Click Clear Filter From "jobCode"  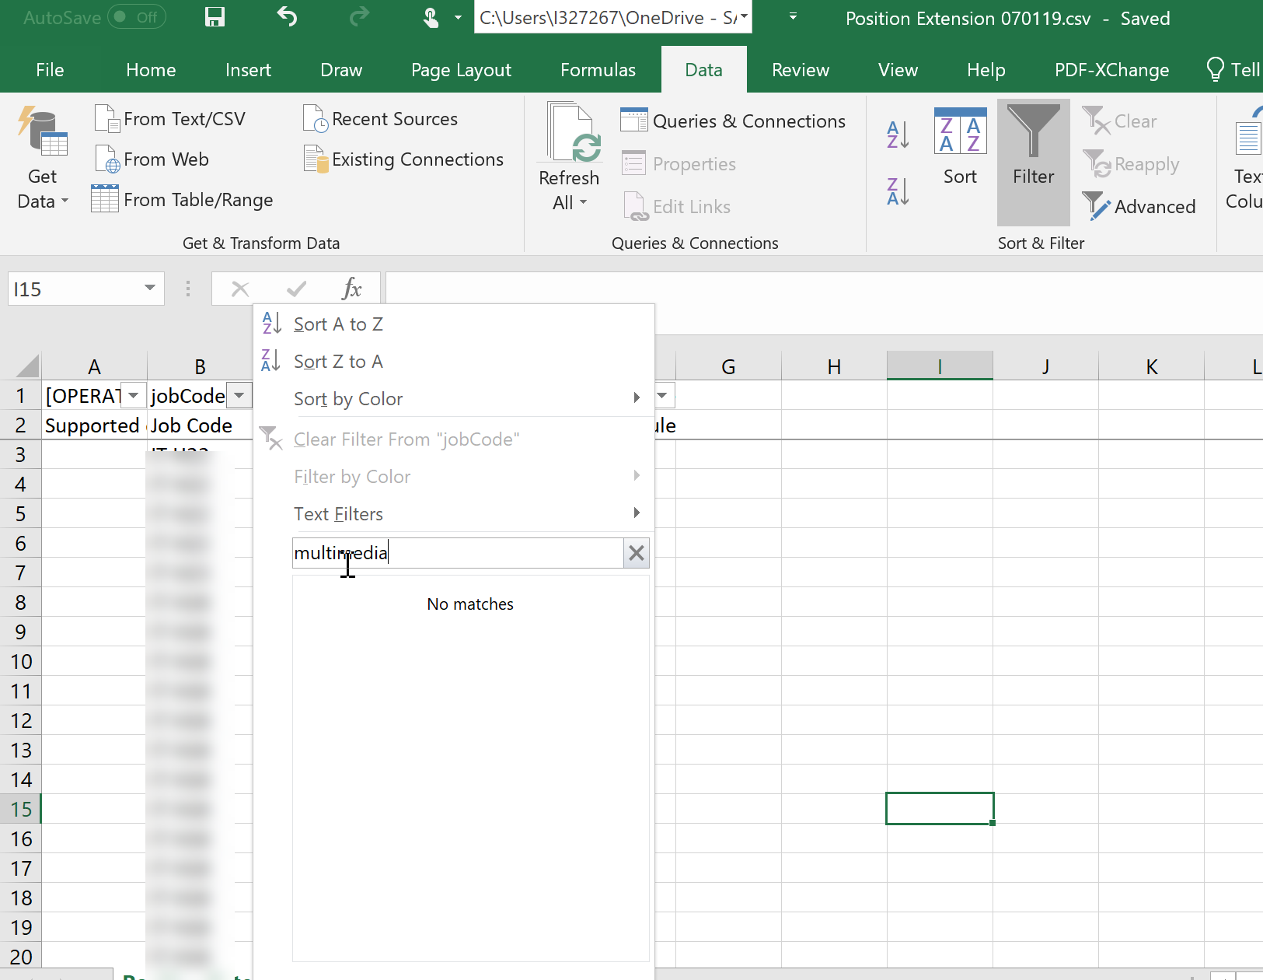454,439
